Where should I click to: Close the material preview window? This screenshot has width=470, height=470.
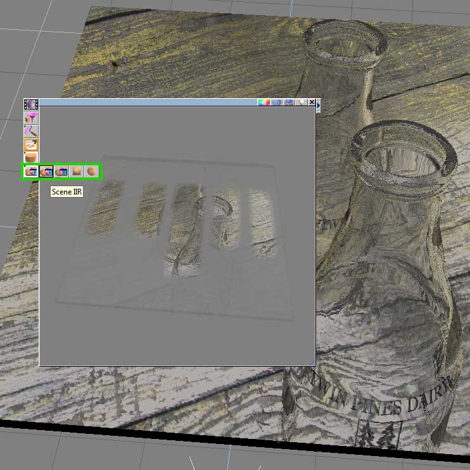pos(312,102)
